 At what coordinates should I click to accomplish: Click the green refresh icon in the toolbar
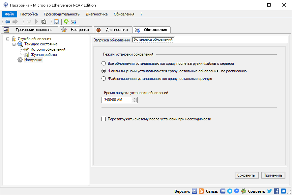point(66,22)
